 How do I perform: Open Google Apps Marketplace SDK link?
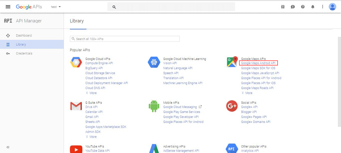tap(106, 127)
